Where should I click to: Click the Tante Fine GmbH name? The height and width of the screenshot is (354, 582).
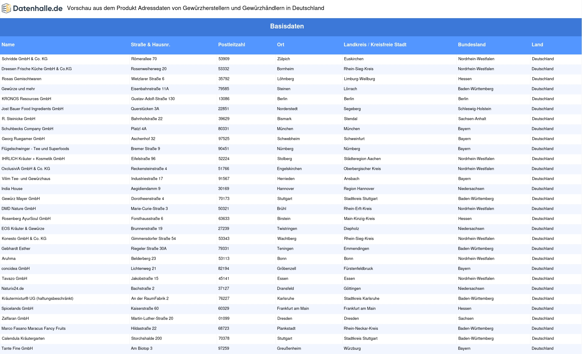[x=17, y=349]
